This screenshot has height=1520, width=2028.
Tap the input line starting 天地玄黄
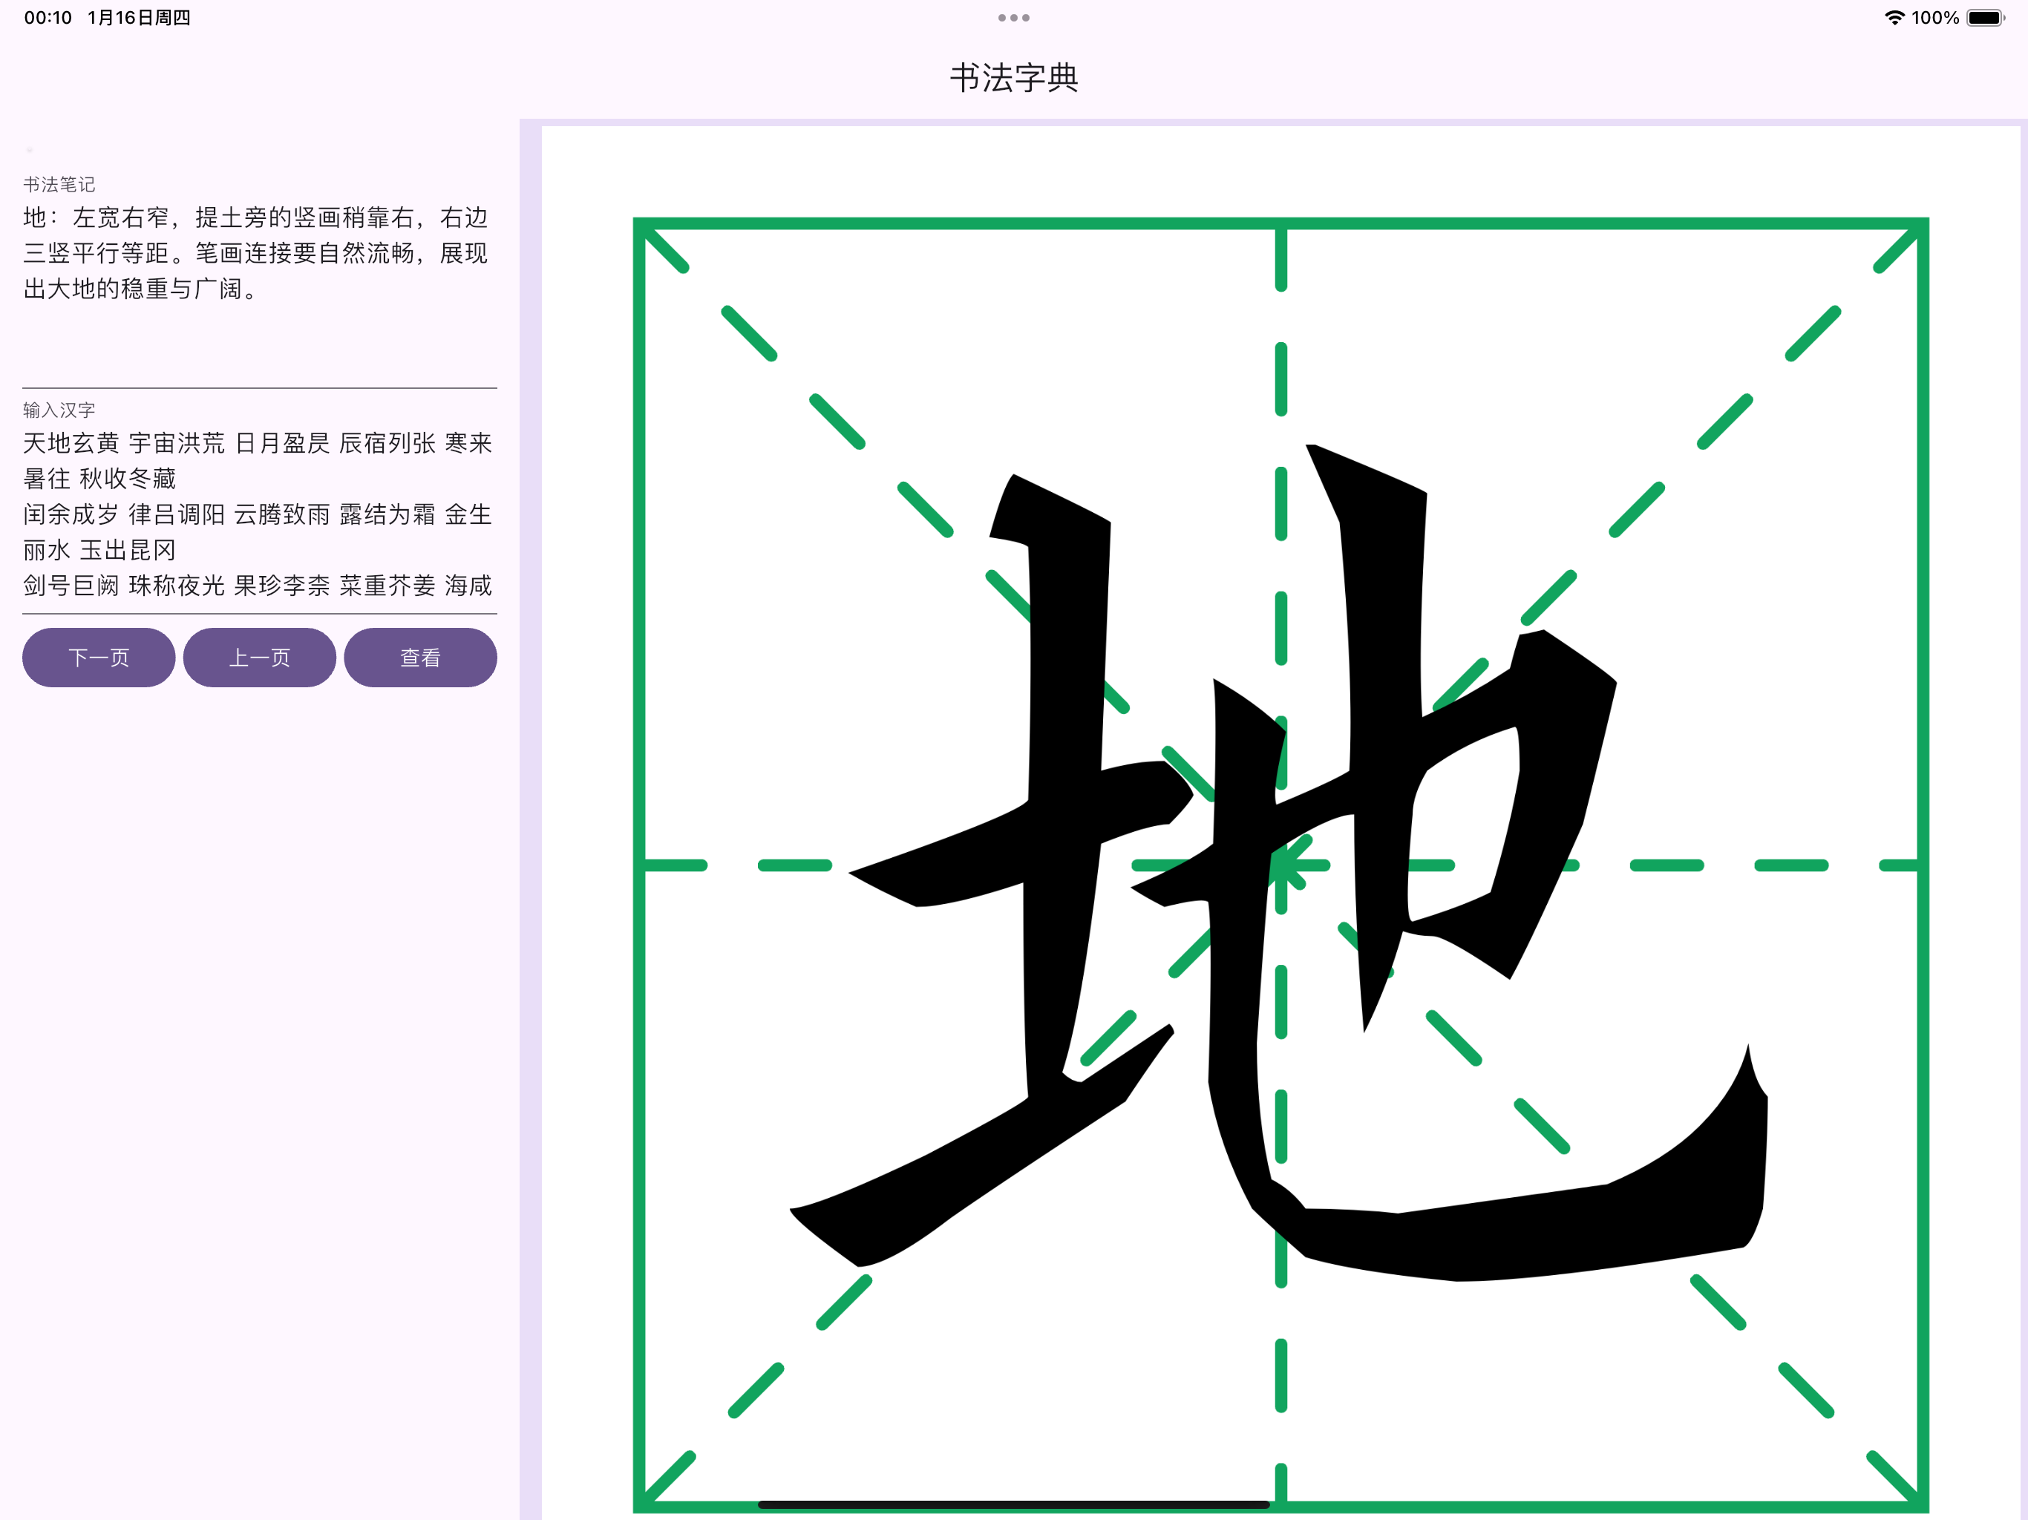point(258,443)
